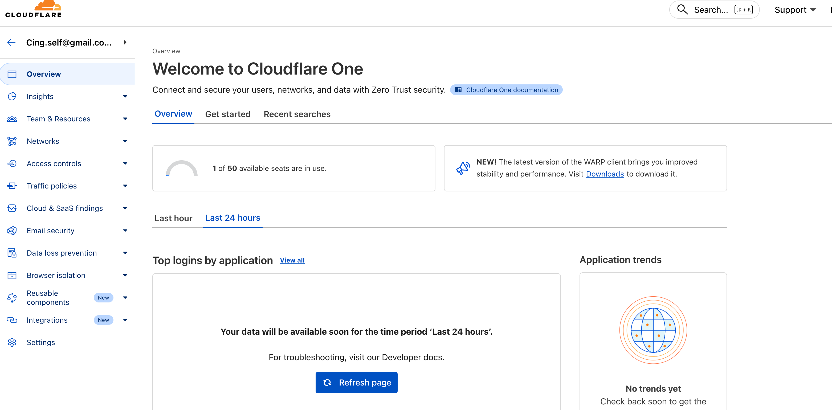
Task: Expand the account switcher arrow
Action: 125,42
